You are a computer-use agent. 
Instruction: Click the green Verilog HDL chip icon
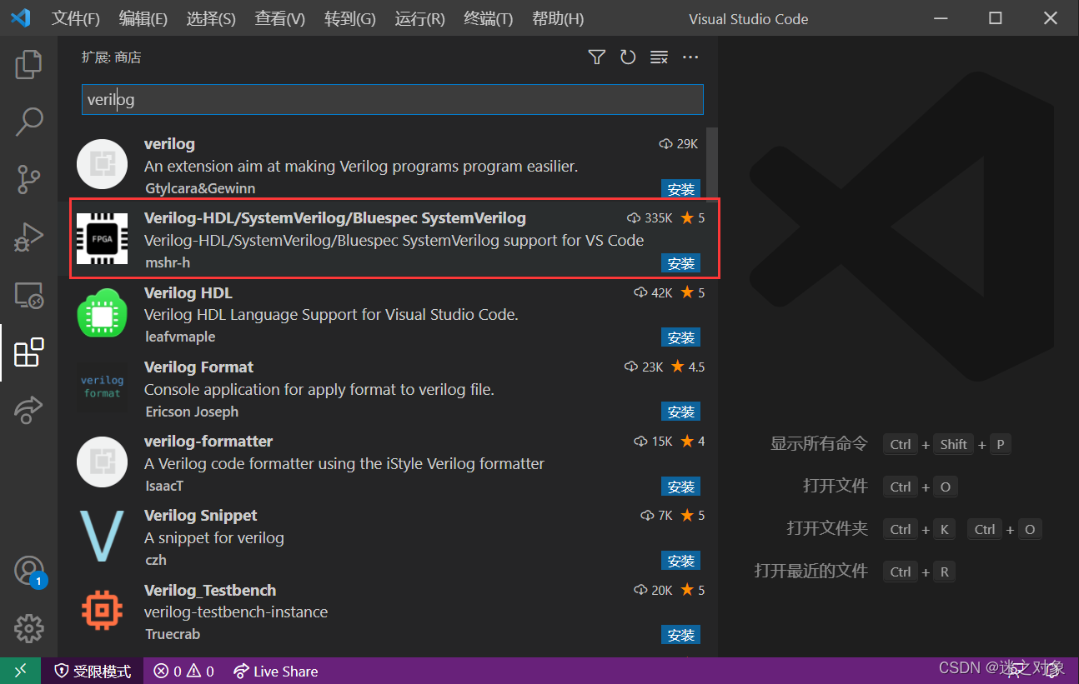102,312
